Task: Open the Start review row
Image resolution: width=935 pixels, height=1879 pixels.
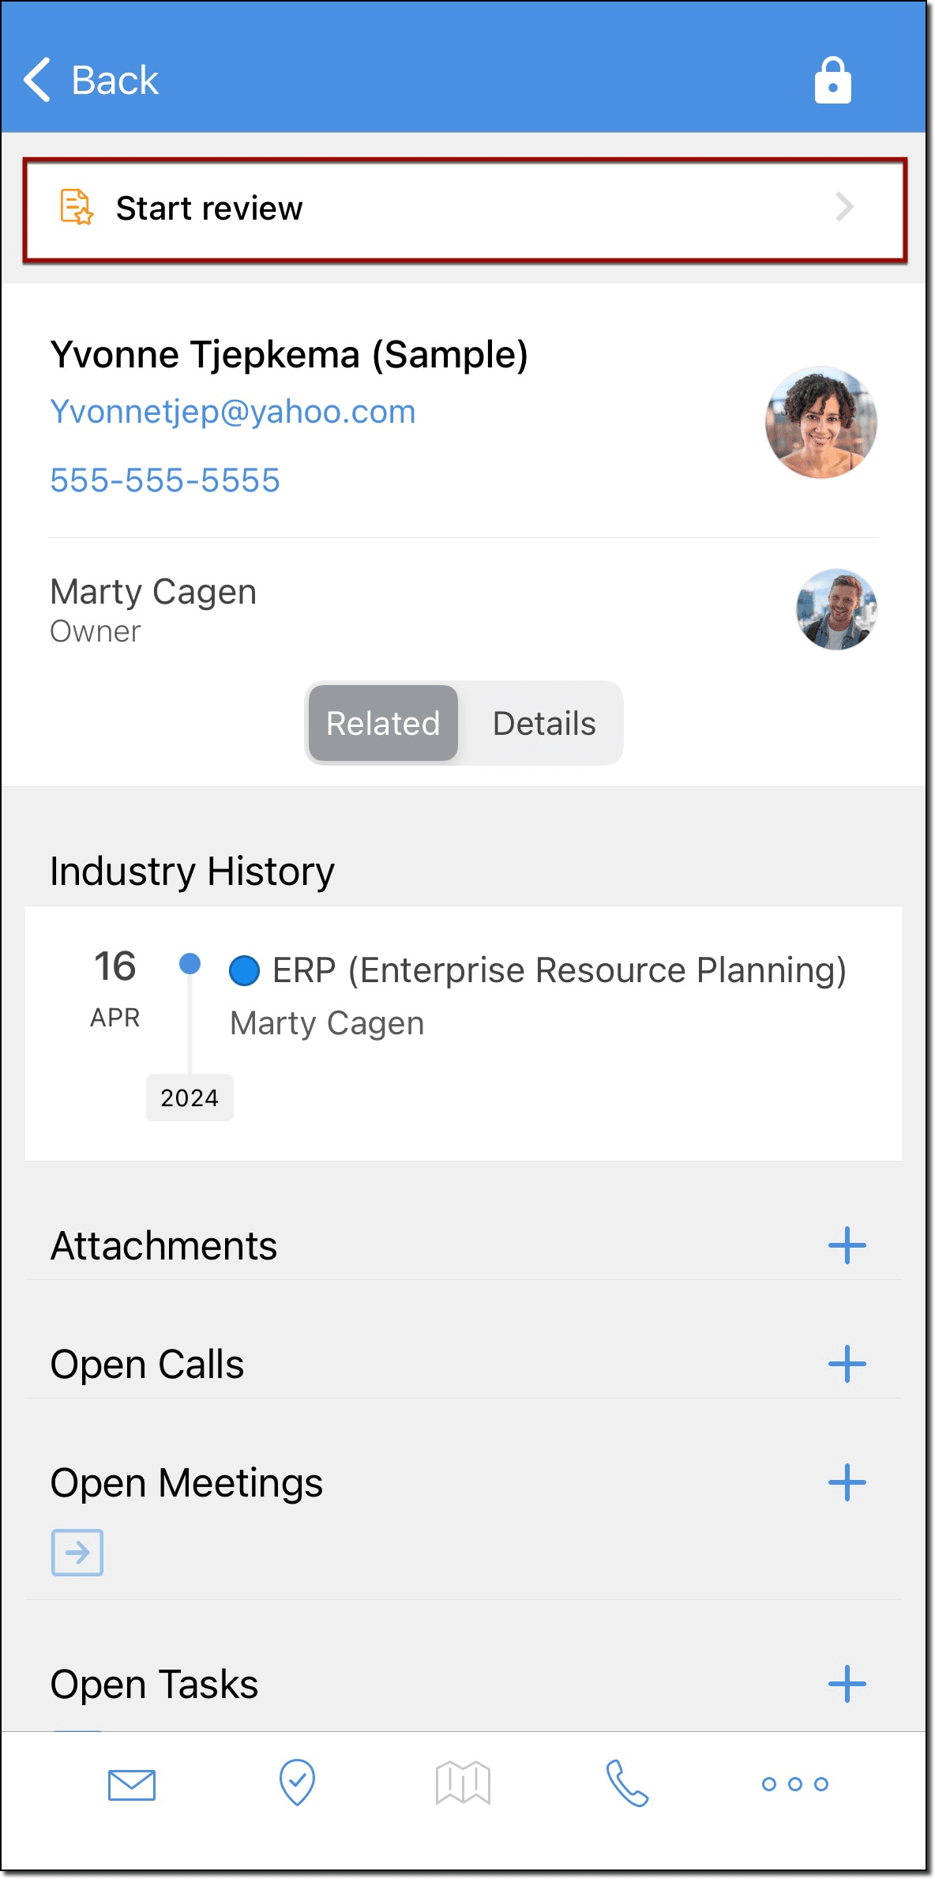Action: (464, 209)
